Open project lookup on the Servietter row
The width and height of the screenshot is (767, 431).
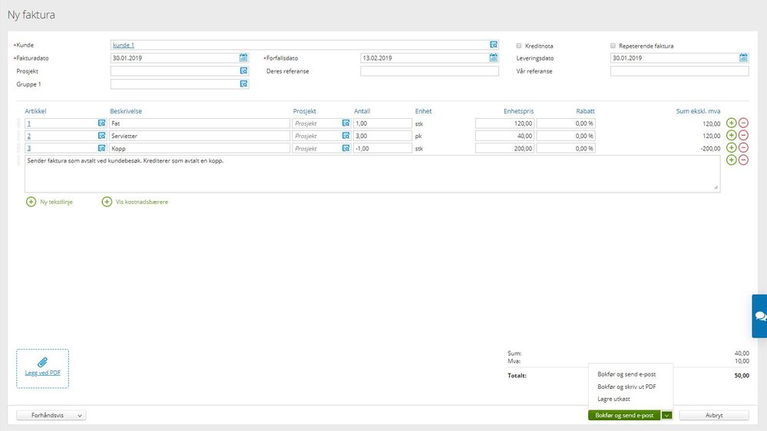point(345,136)
